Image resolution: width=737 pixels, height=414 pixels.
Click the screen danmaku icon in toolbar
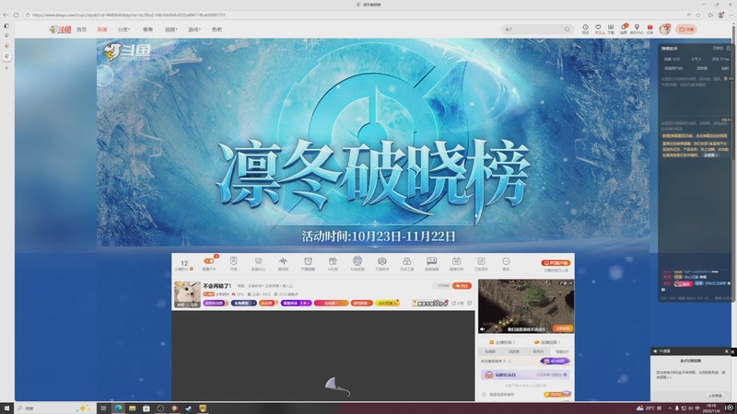pyautogui.click(x=431, y=263)
